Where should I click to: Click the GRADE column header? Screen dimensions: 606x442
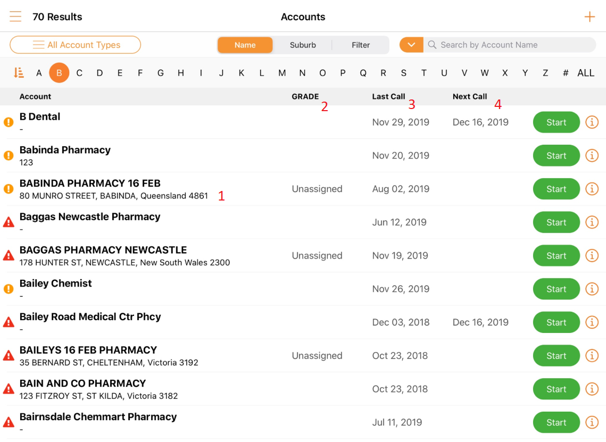tap(305, 97)
